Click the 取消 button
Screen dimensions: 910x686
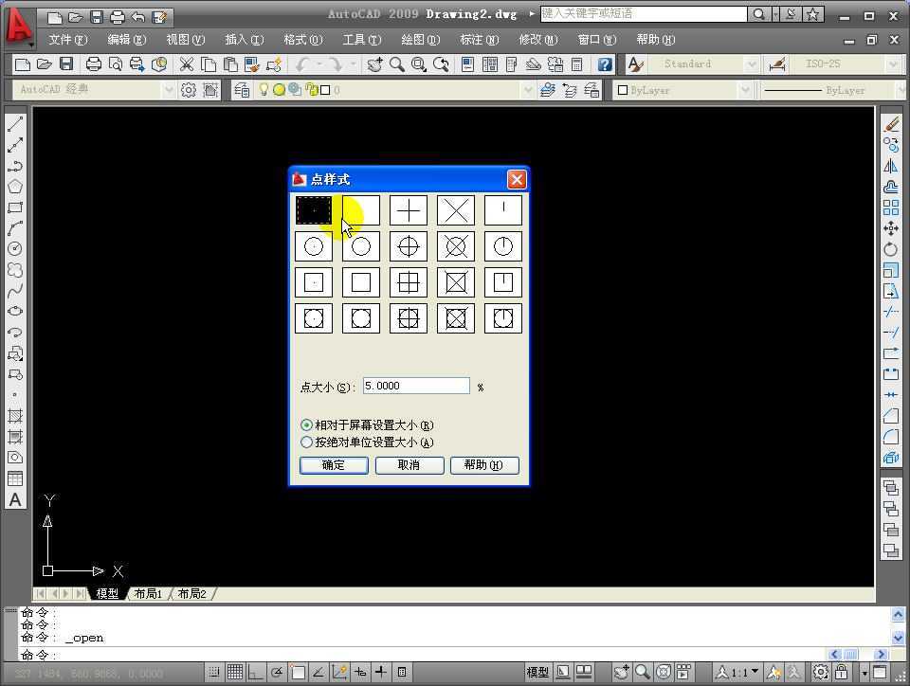[409, 465]
